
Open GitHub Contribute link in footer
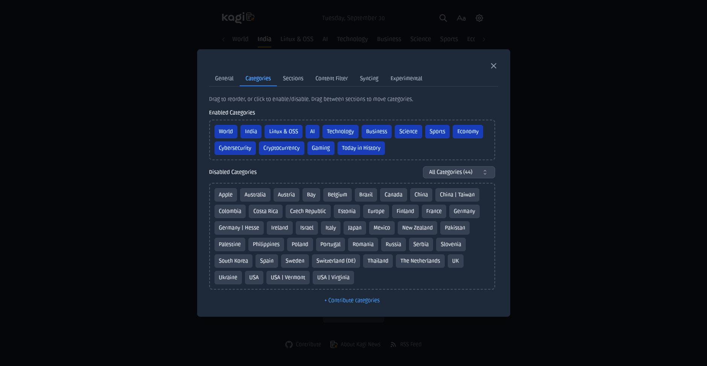click(x=303, y=344)
